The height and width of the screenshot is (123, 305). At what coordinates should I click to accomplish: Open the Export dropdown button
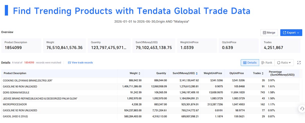[291, 33]
